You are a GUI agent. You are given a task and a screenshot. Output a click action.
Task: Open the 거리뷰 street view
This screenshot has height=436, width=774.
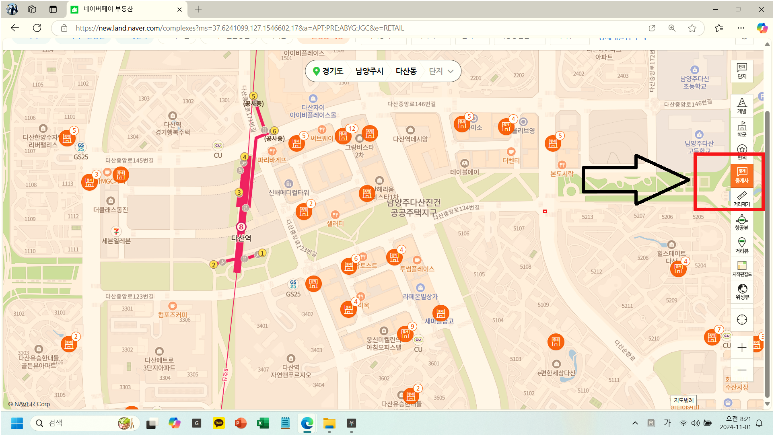pyautogui.click(x=742, y=245)
